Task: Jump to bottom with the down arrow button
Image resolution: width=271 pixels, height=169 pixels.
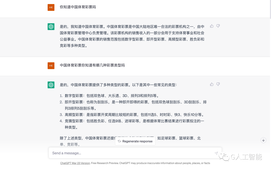Action: point(263,140)
